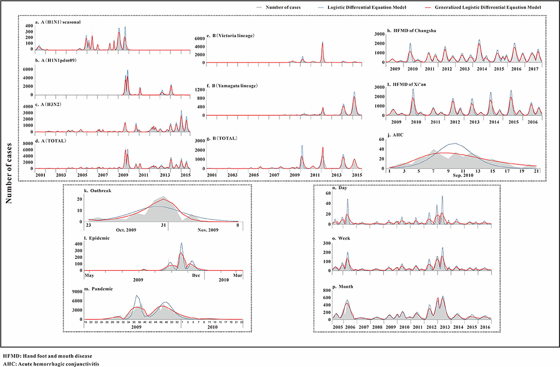
Task: Click the red solid legend line sample
Action: pyautogui.click(x=427, y=8)
